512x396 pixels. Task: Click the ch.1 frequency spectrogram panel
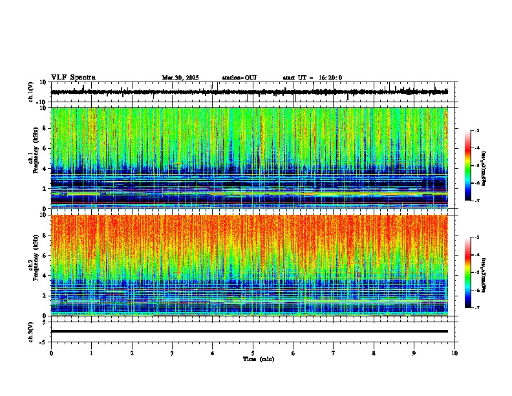pos(250,158)
